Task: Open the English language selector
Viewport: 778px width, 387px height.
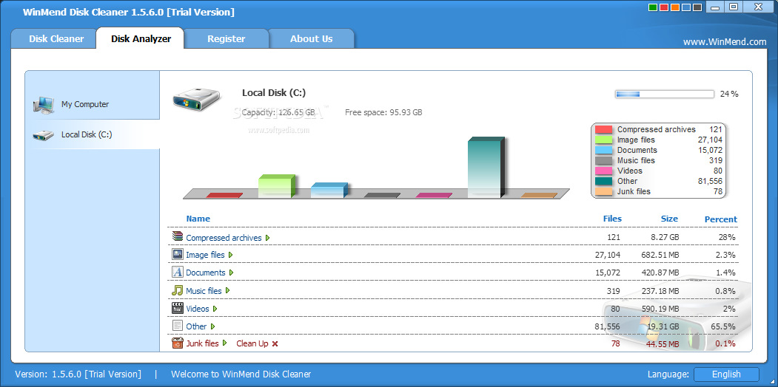Action: (726, 374)
